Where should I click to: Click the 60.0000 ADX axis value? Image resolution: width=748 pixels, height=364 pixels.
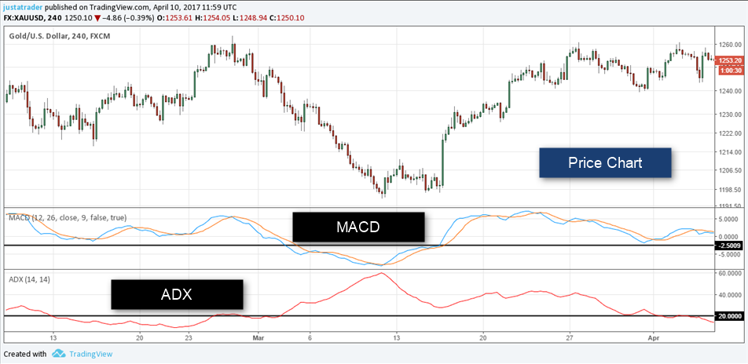coord(731,273)
